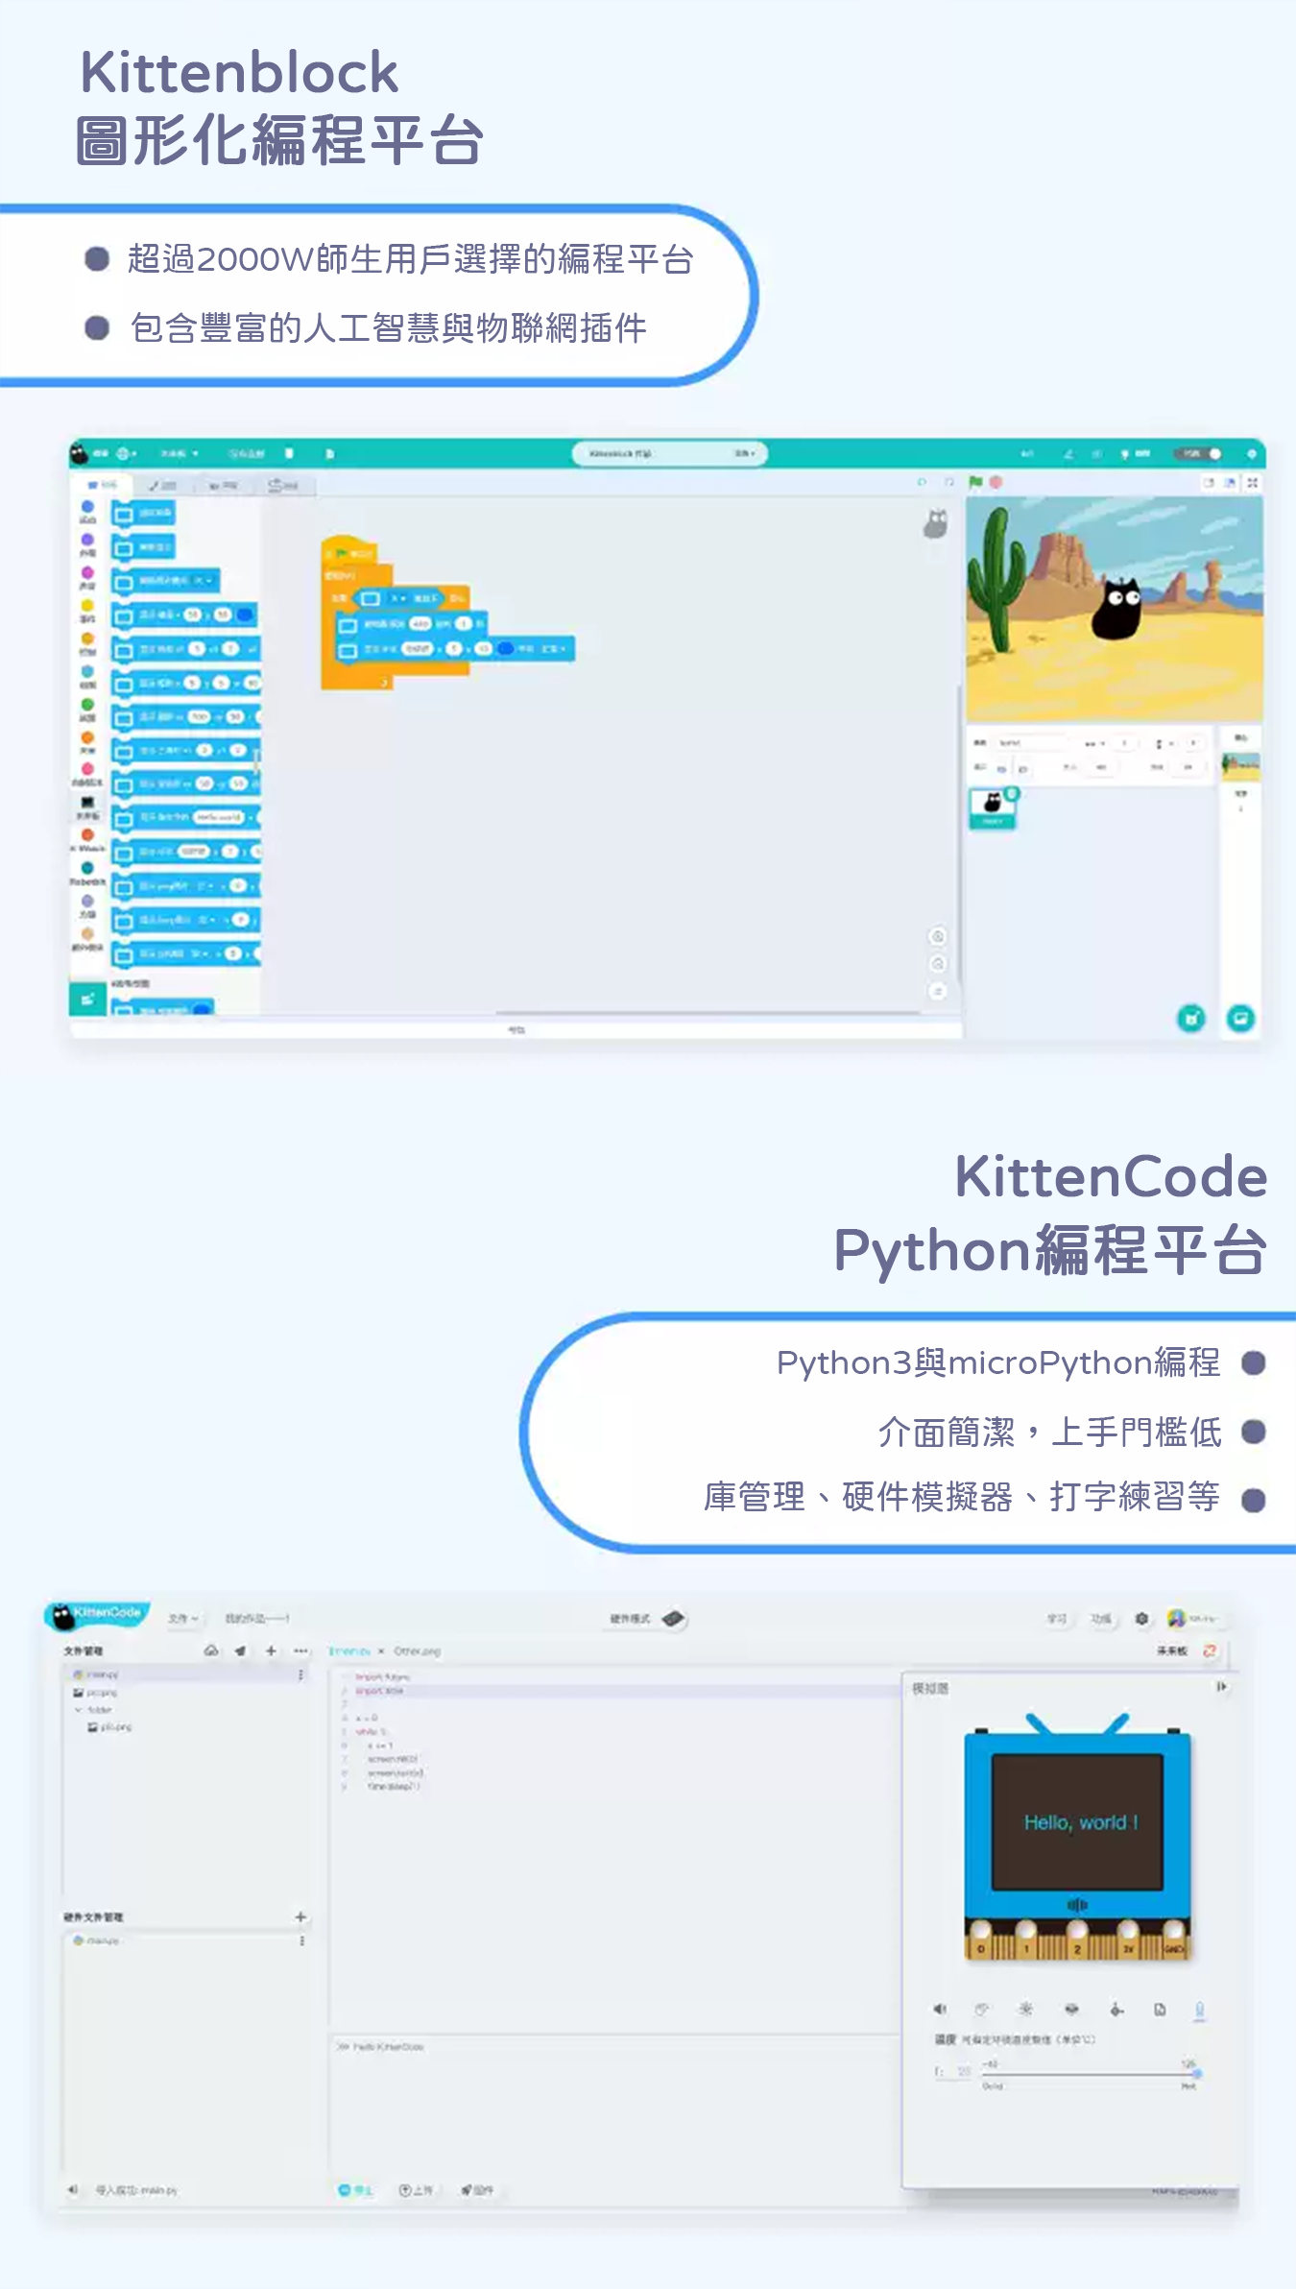Close the main.py editor tab
Screen dimensions: 1296x2289
click(381, 1651)
